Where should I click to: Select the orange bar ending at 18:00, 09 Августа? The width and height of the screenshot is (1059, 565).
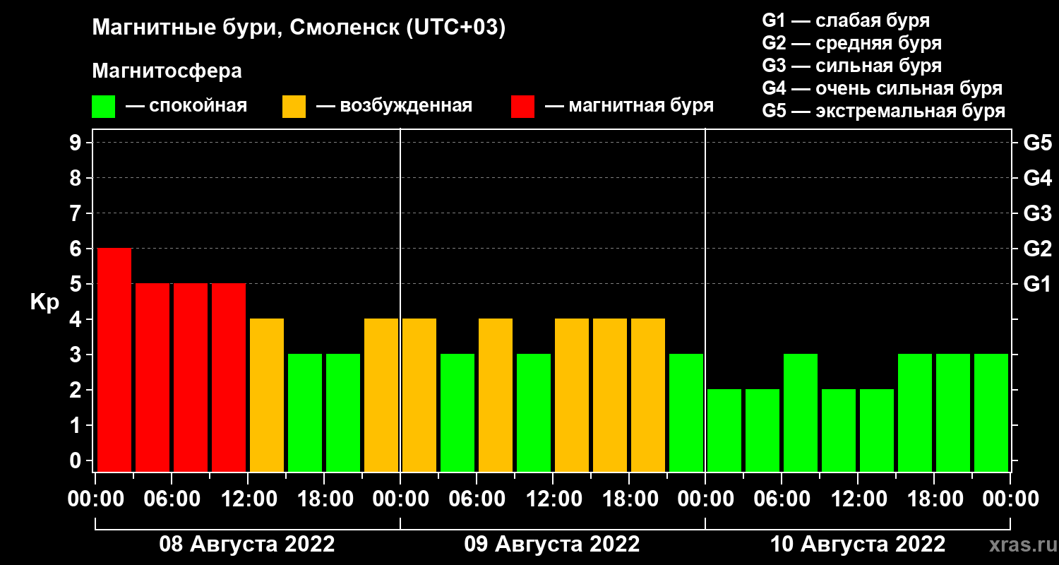[610, 395]
